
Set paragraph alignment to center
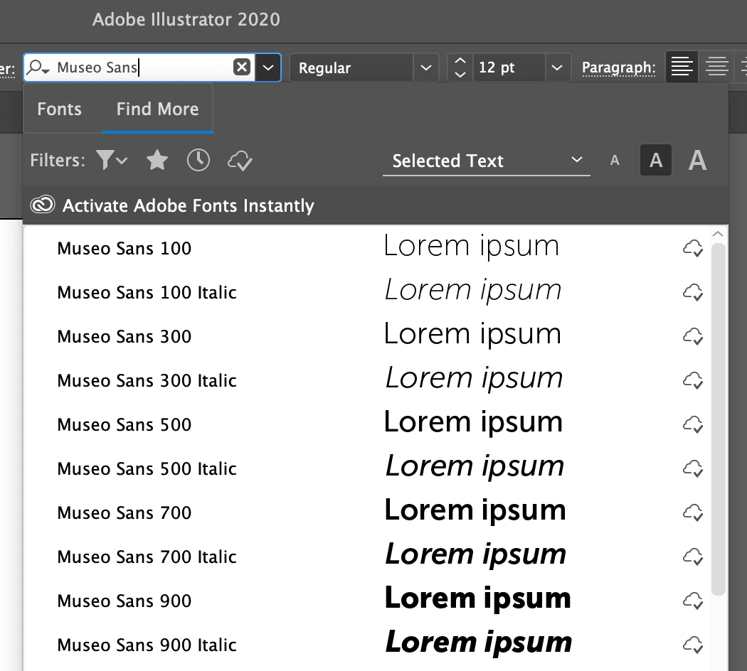click(717, 67)
